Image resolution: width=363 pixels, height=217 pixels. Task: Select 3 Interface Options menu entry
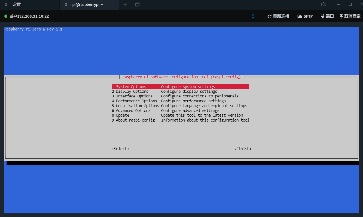pyautogui.click(x=175, y=96)
